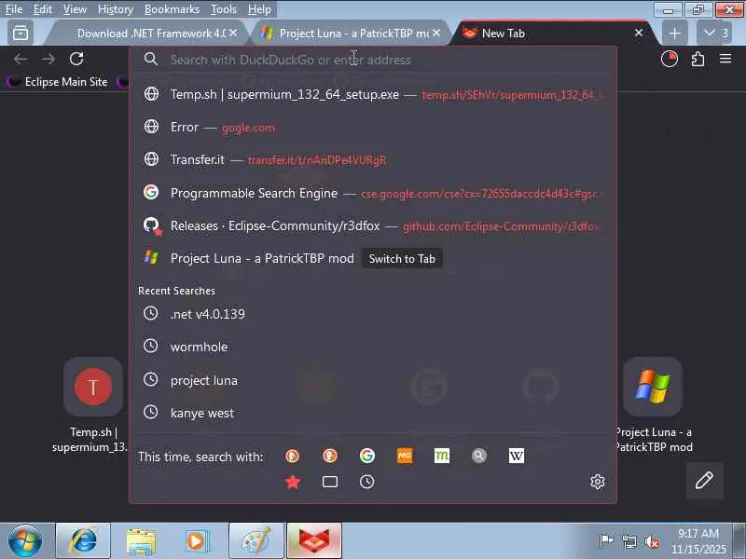The height and width of the screenshot is (559, 746).
Task: Open the Bookmarks menu
Action: (x=172, y=9)
